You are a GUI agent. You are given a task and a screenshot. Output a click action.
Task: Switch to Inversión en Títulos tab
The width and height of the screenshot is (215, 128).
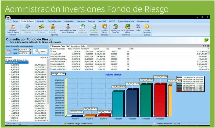(x=78, y=46)
